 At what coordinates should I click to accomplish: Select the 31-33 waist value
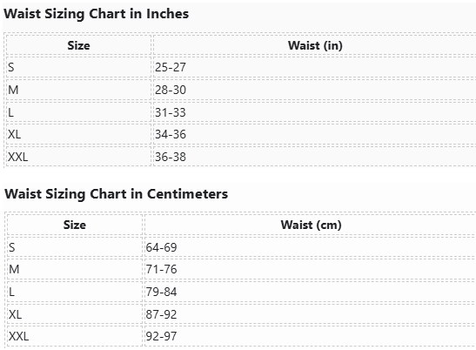171,112
